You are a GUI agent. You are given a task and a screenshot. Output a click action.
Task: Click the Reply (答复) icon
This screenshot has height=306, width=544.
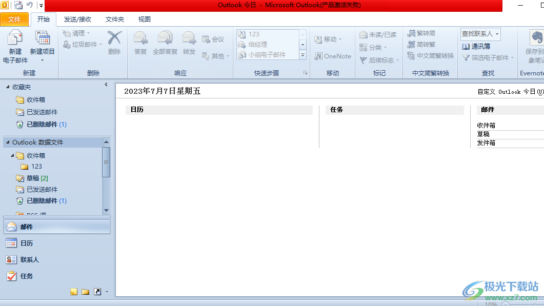140,38
